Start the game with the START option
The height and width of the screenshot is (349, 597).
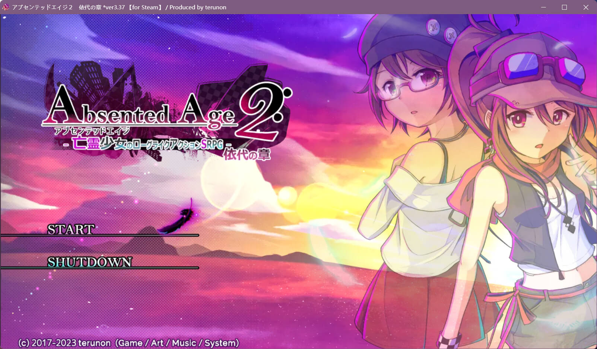[71, 229]
